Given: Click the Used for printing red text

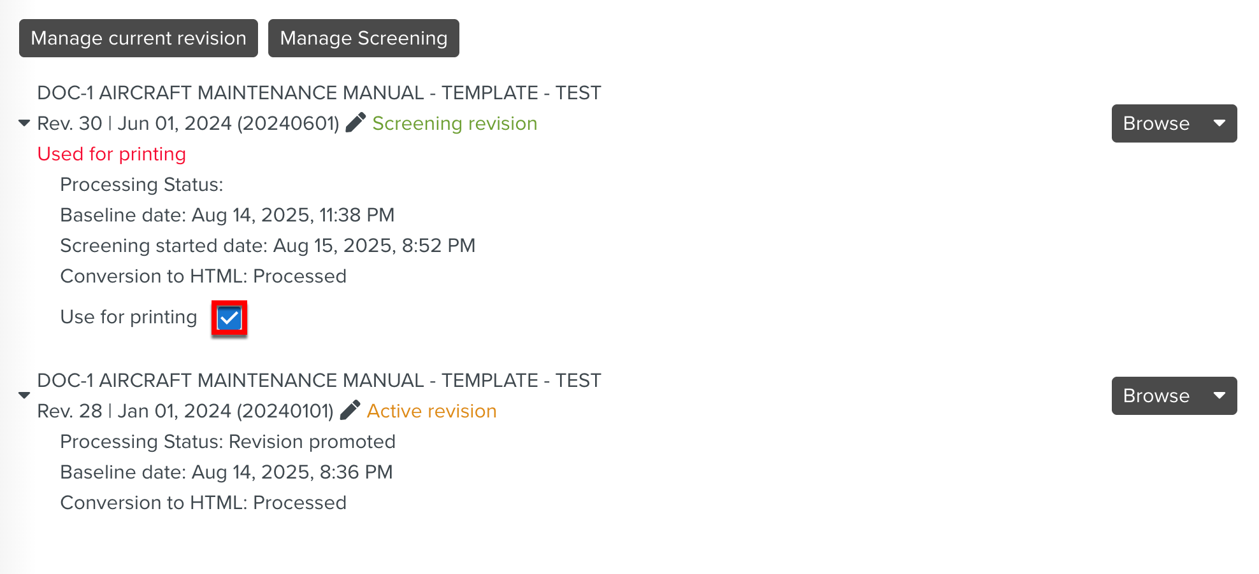Looking at the screenshot, I should (112, 153).
